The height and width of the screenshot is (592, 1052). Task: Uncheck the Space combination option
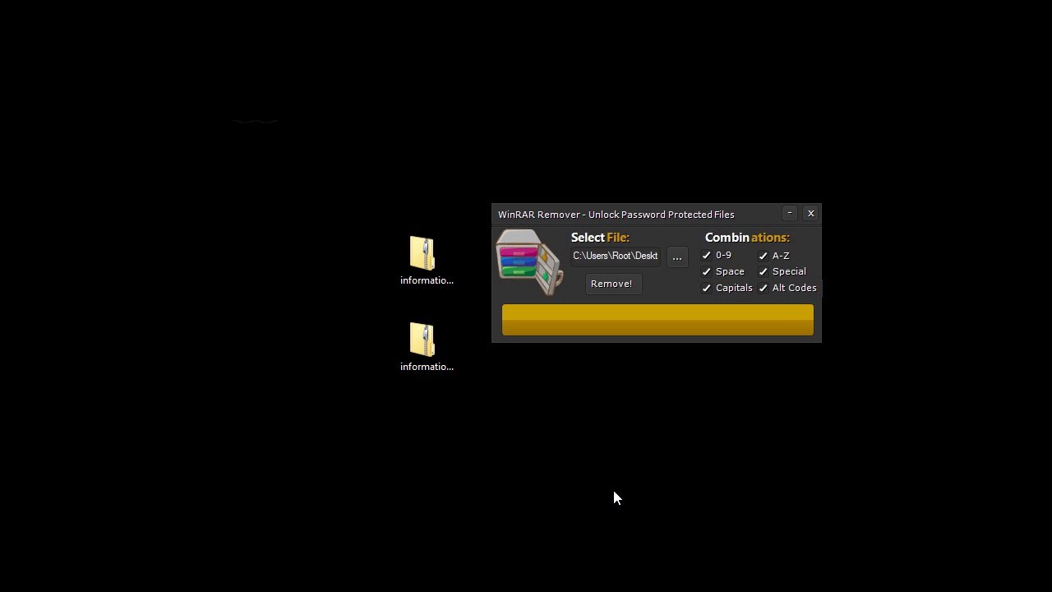coord(706,271)
